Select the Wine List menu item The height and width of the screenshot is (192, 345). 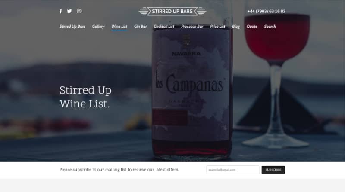[x=119, y=27]
